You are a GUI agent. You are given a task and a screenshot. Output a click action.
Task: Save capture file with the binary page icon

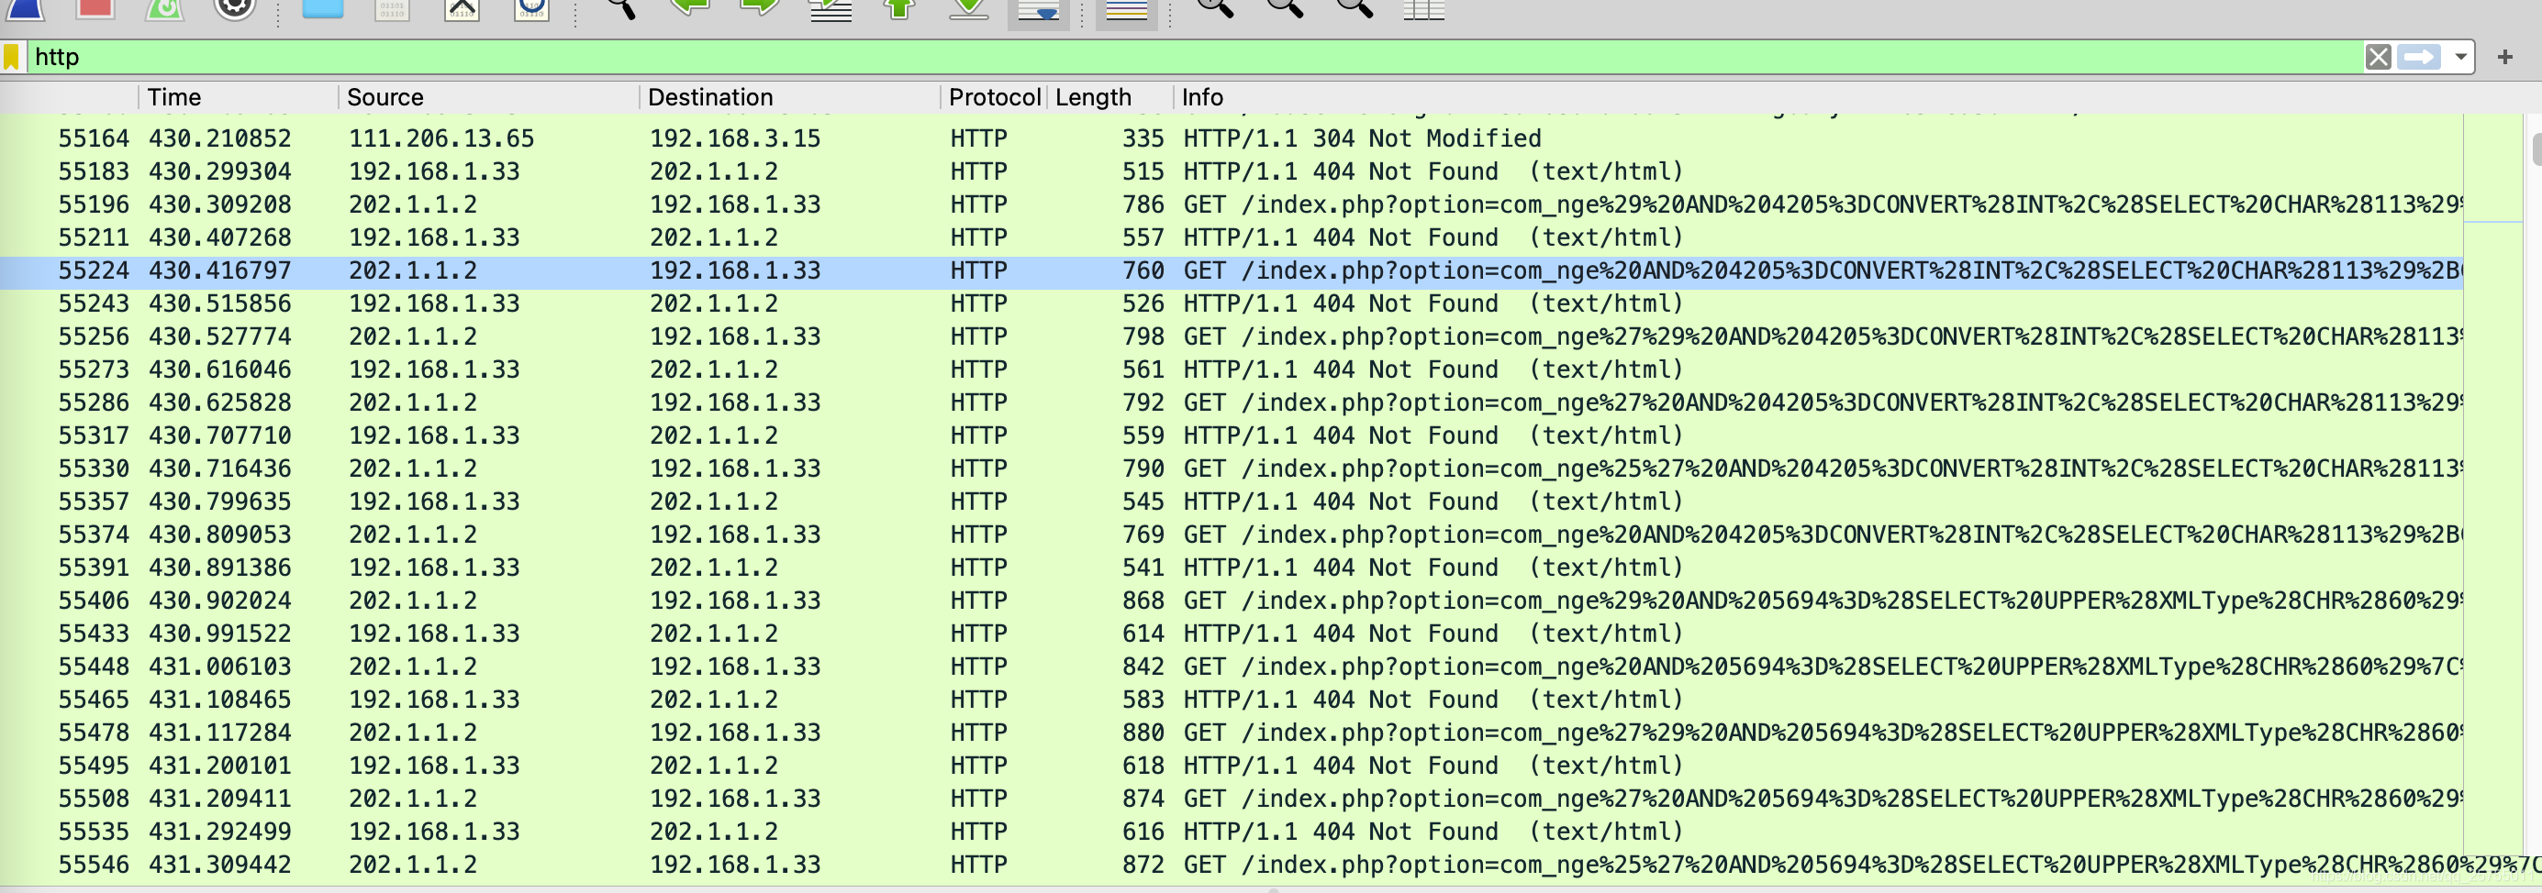tap(392, 8)
